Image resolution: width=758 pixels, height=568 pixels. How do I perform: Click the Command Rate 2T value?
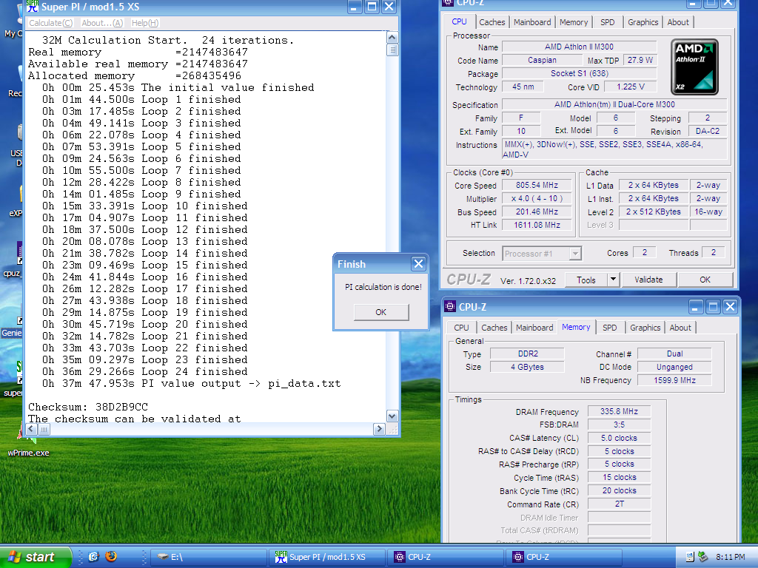point(619,504)
